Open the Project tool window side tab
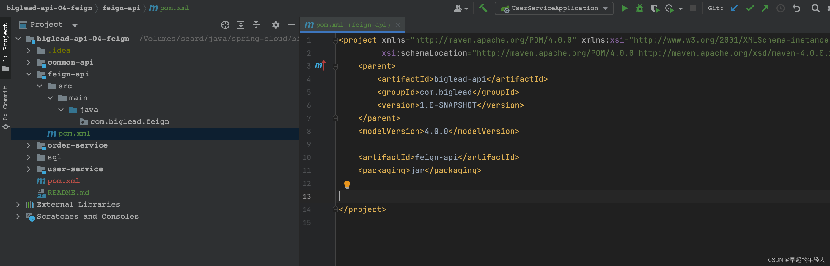Screen dimensions: 830x266 coord(5,47)
